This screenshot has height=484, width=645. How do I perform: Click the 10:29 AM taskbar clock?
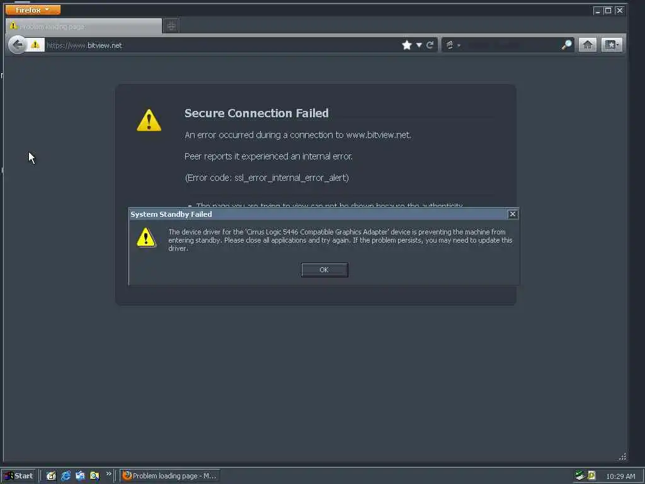(620, 476)
